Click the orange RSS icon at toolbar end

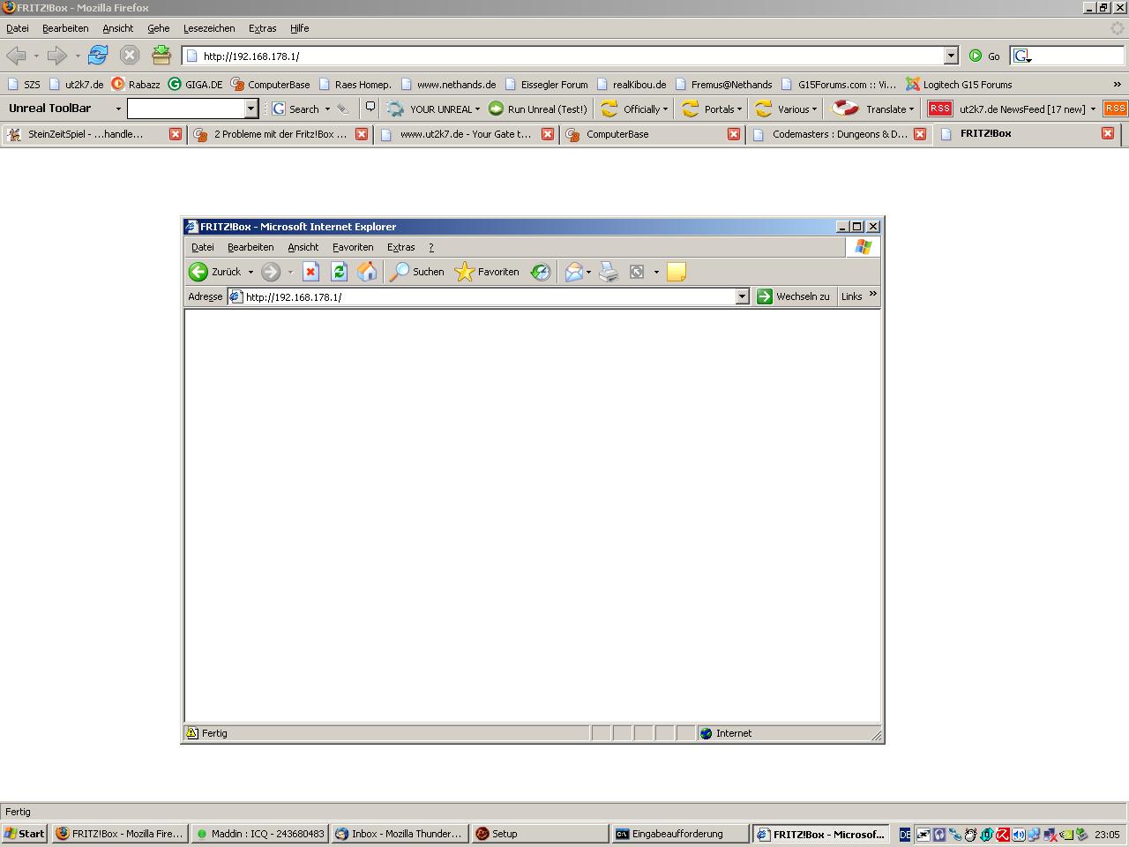pos(1115,109)
